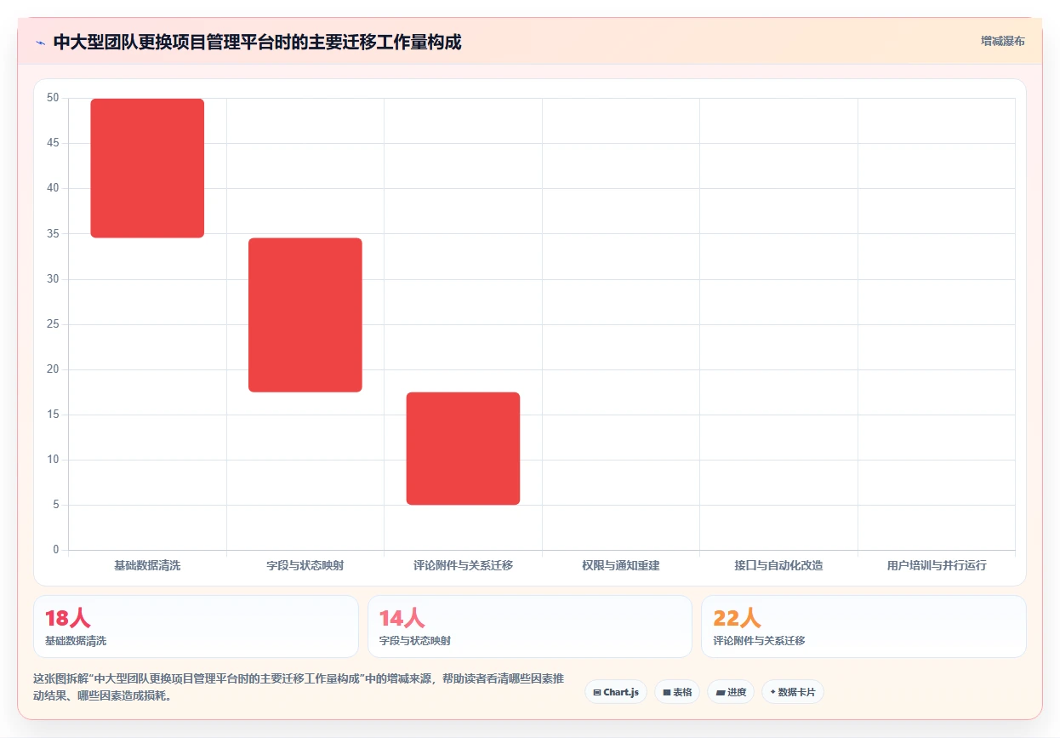1060x738 pixels.
Task: Click the 基础数据清洗 x-axis label
Action: pyautogui.click(x=147, y=565)
